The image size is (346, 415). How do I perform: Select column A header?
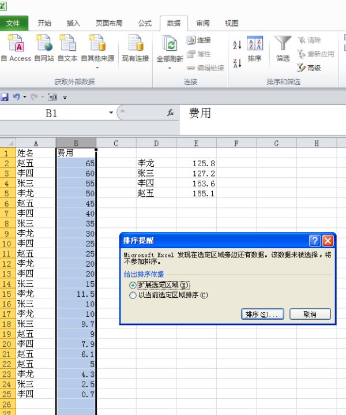[x=36, y=143]
